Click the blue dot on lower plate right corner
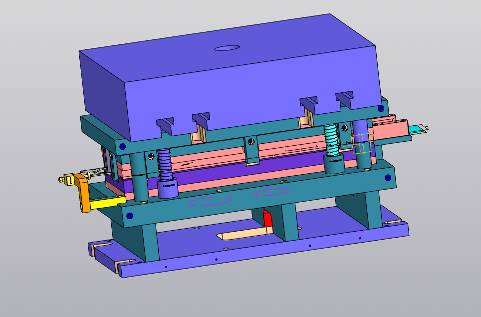The image size is (481, 317). point(388,177)
